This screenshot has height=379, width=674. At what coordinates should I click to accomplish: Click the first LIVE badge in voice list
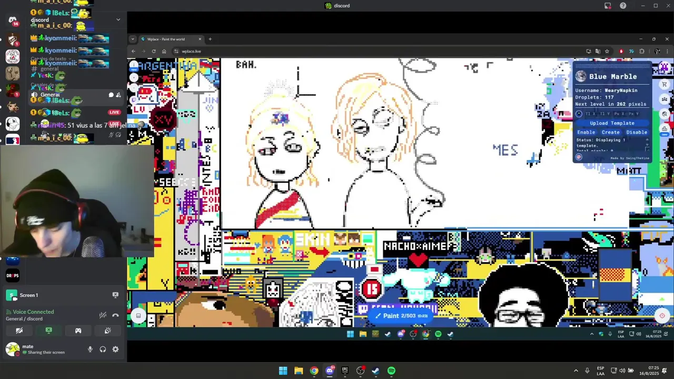[114, 112]
